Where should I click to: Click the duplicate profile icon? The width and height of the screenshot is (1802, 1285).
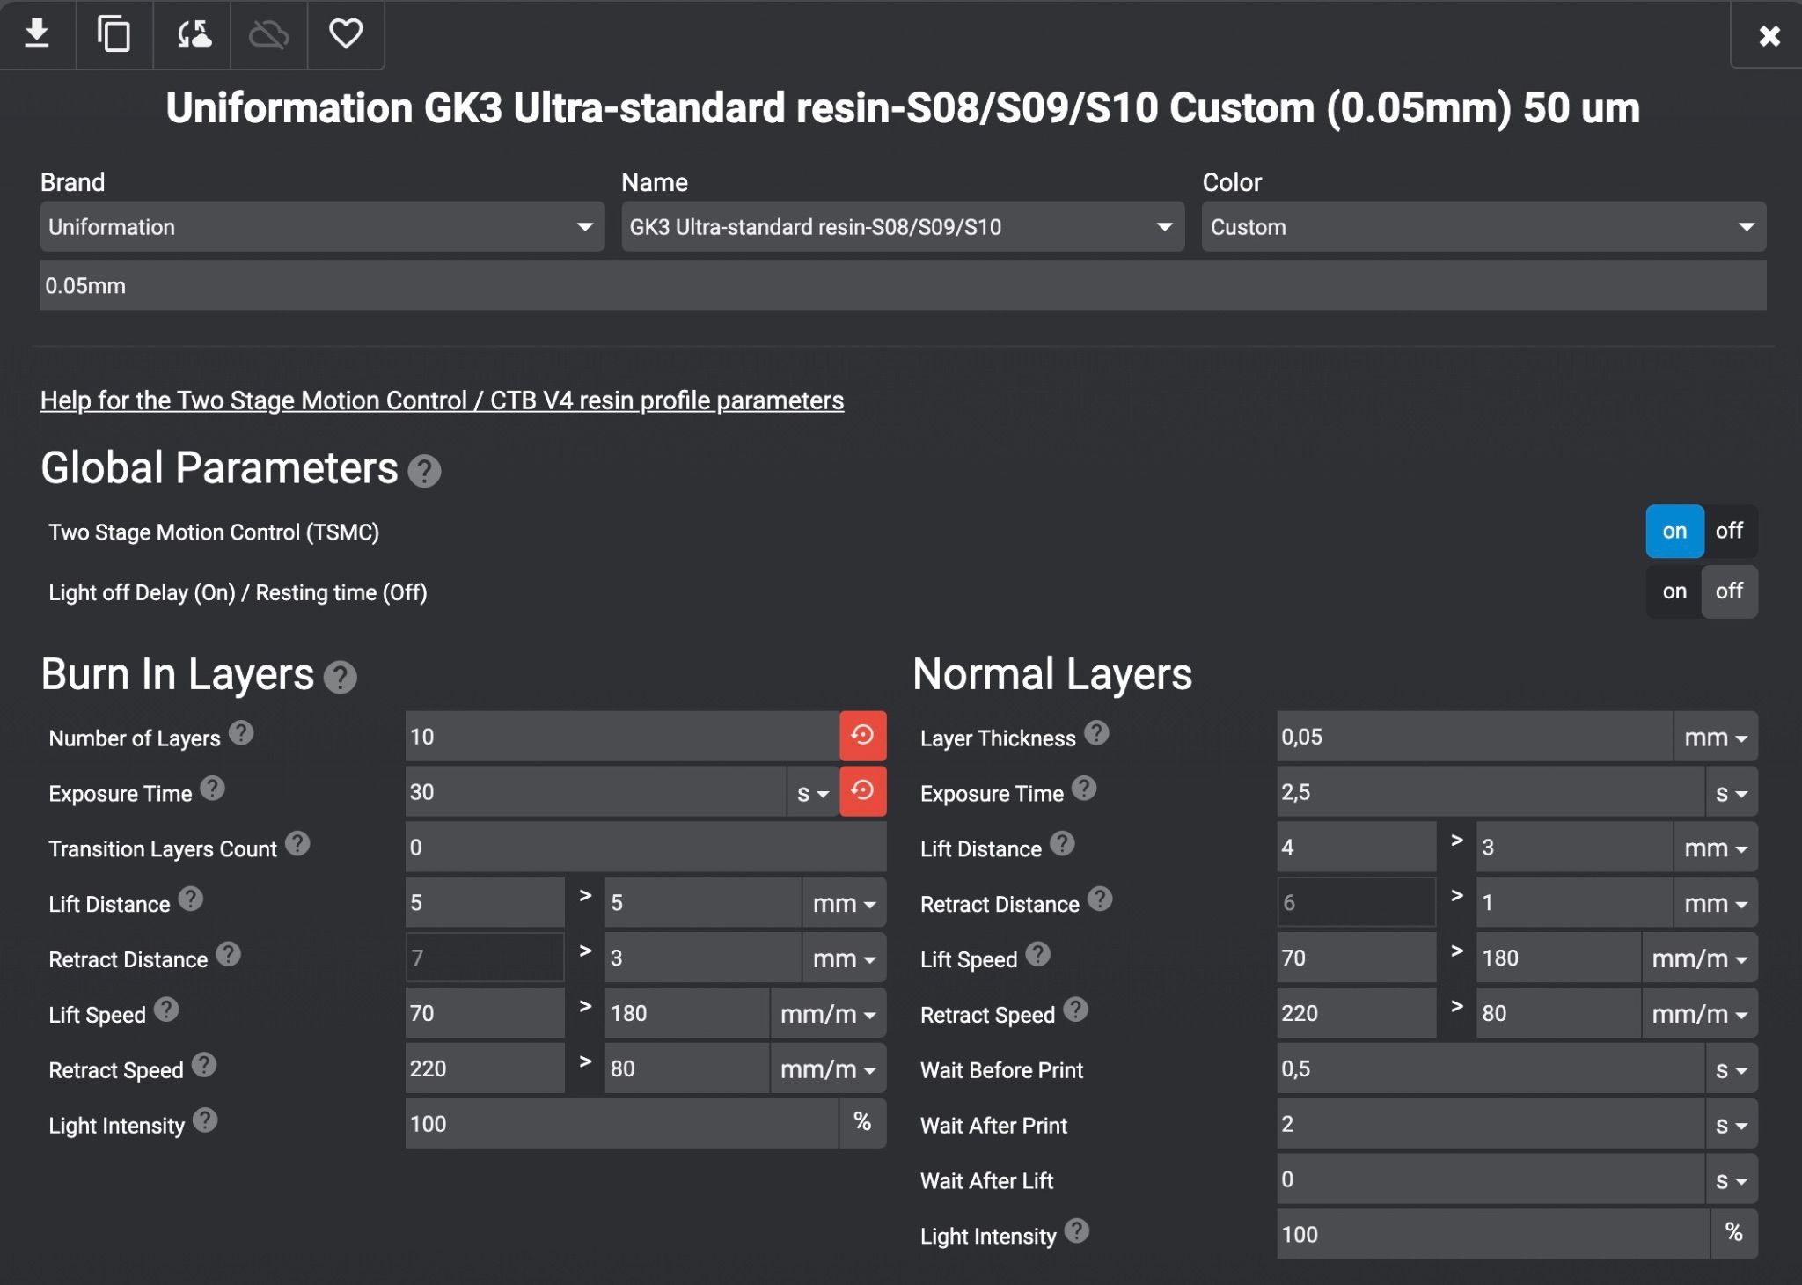point(114,34)
